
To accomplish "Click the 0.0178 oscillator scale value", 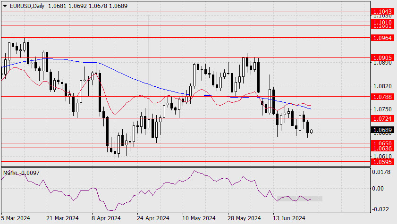I will point(381,172).
